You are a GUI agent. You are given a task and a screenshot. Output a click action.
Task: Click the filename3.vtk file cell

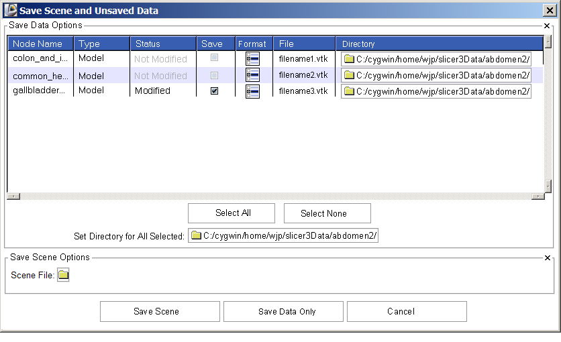click(x=303, y=91)
